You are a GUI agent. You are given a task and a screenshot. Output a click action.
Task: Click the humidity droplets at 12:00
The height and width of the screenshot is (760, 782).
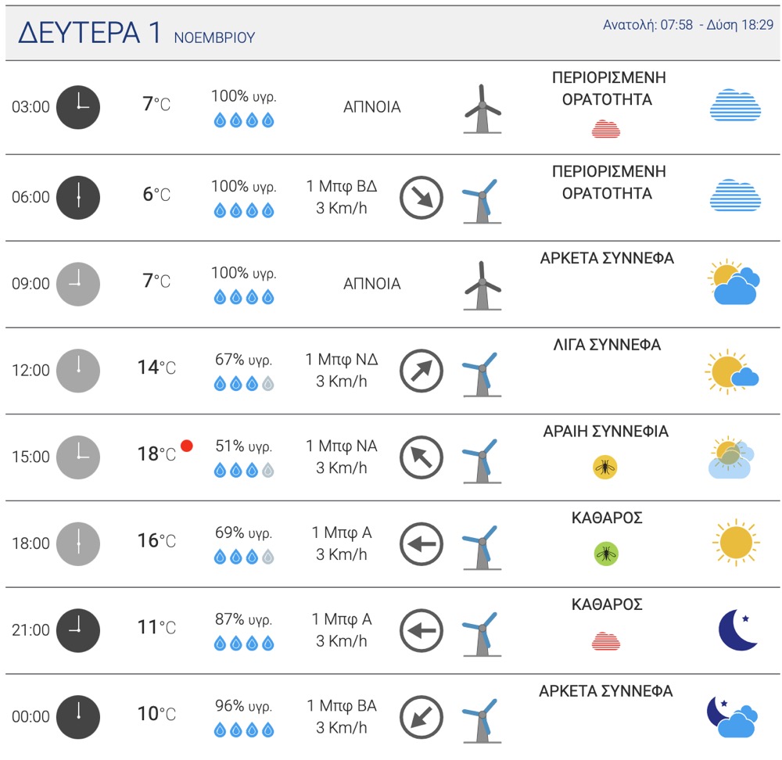(244, 383)
